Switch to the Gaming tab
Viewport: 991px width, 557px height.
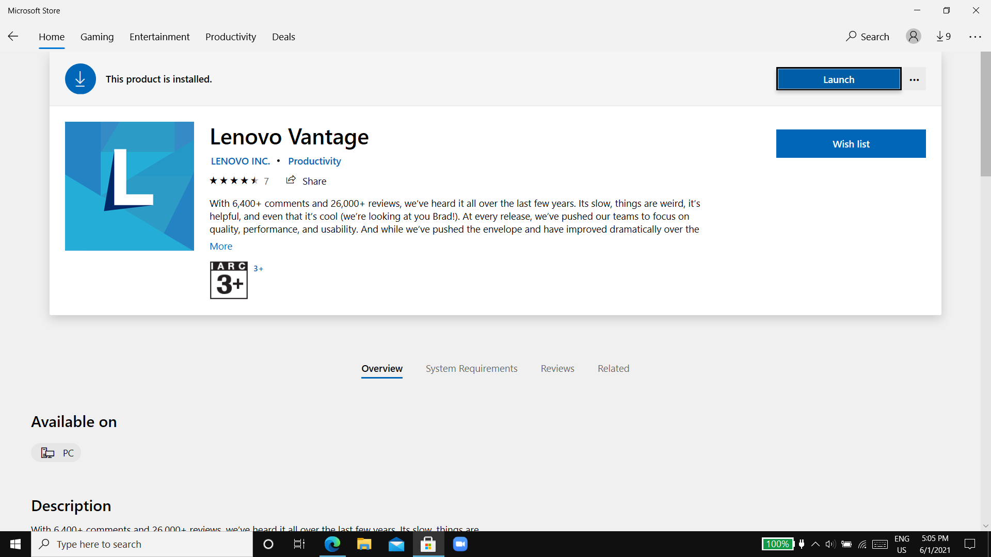[97, 37]
